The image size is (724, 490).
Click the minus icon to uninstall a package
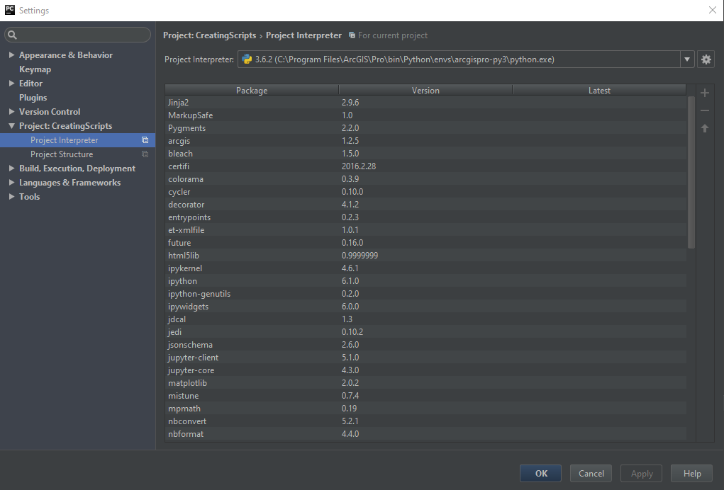pos(705,110)
